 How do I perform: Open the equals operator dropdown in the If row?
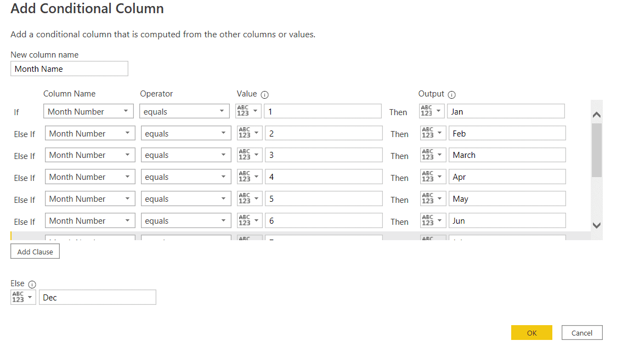[x=184, y=111]
